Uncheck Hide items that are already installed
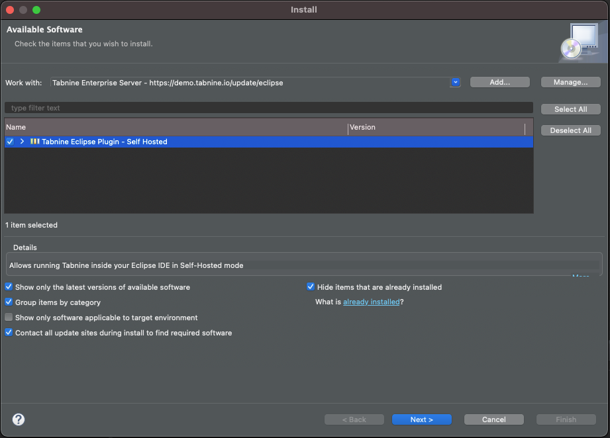 pyautogui.click(x=311, y=287)
